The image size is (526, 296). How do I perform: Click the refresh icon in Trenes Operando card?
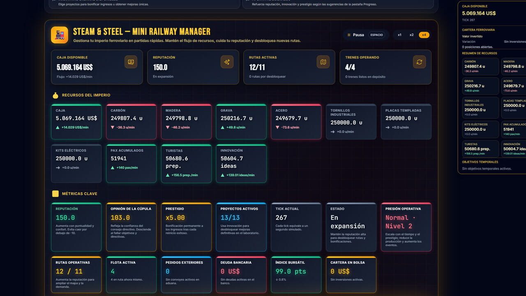pyautogui.click(x=419, y=62)
